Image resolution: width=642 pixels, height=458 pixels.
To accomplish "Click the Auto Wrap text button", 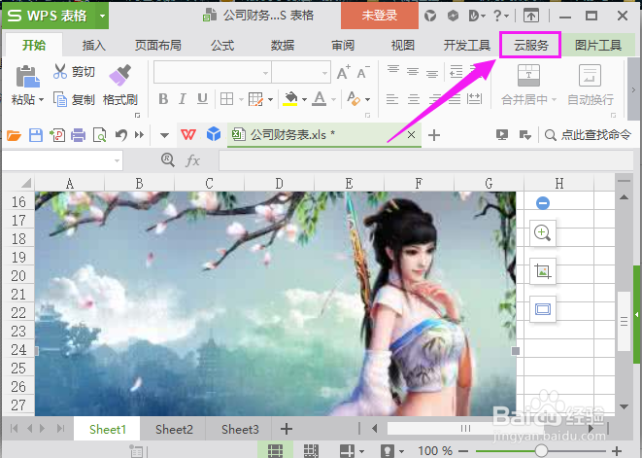I will tap(590, 86).
